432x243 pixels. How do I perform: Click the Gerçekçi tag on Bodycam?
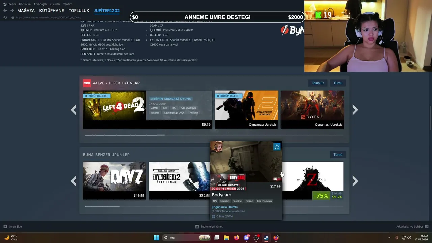[225, 201]
